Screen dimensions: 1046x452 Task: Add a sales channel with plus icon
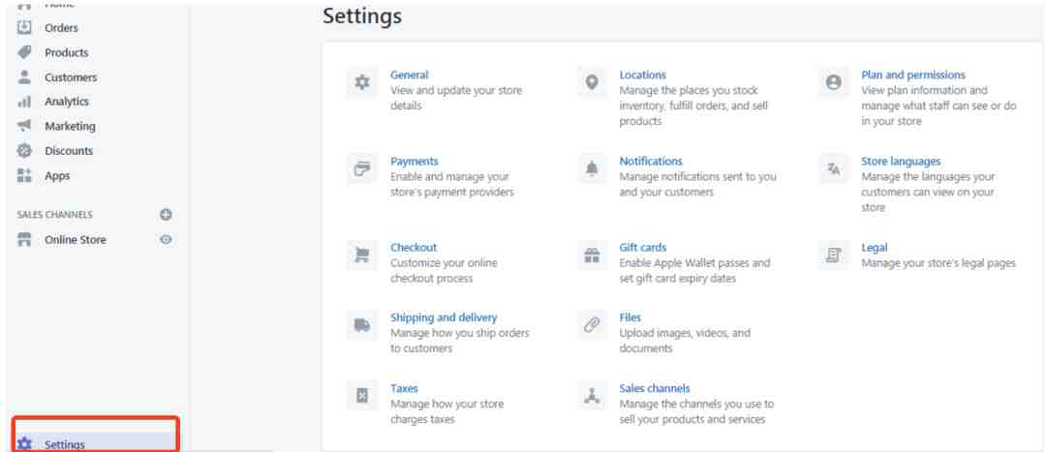pos(167,215)
